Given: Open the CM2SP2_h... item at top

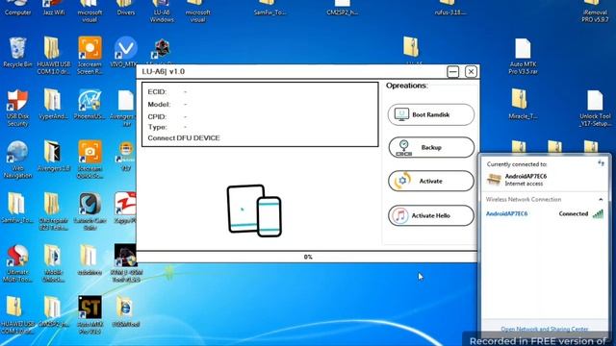Looking at the screenshot, I should [x=342, y=8].
